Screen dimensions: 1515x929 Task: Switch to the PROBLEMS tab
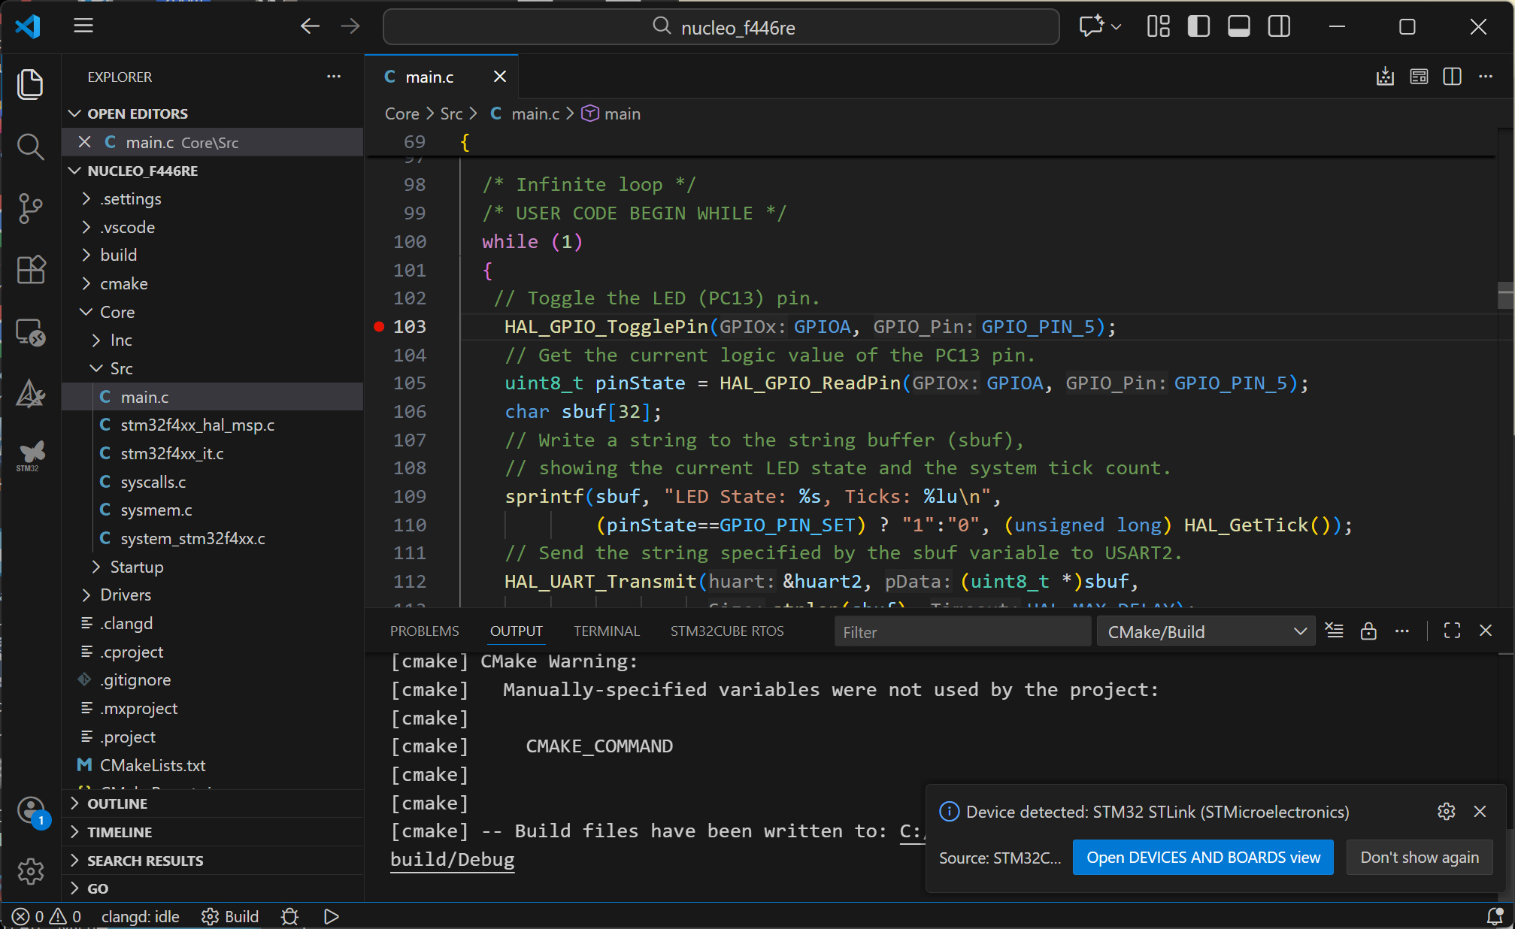[424, 631]
